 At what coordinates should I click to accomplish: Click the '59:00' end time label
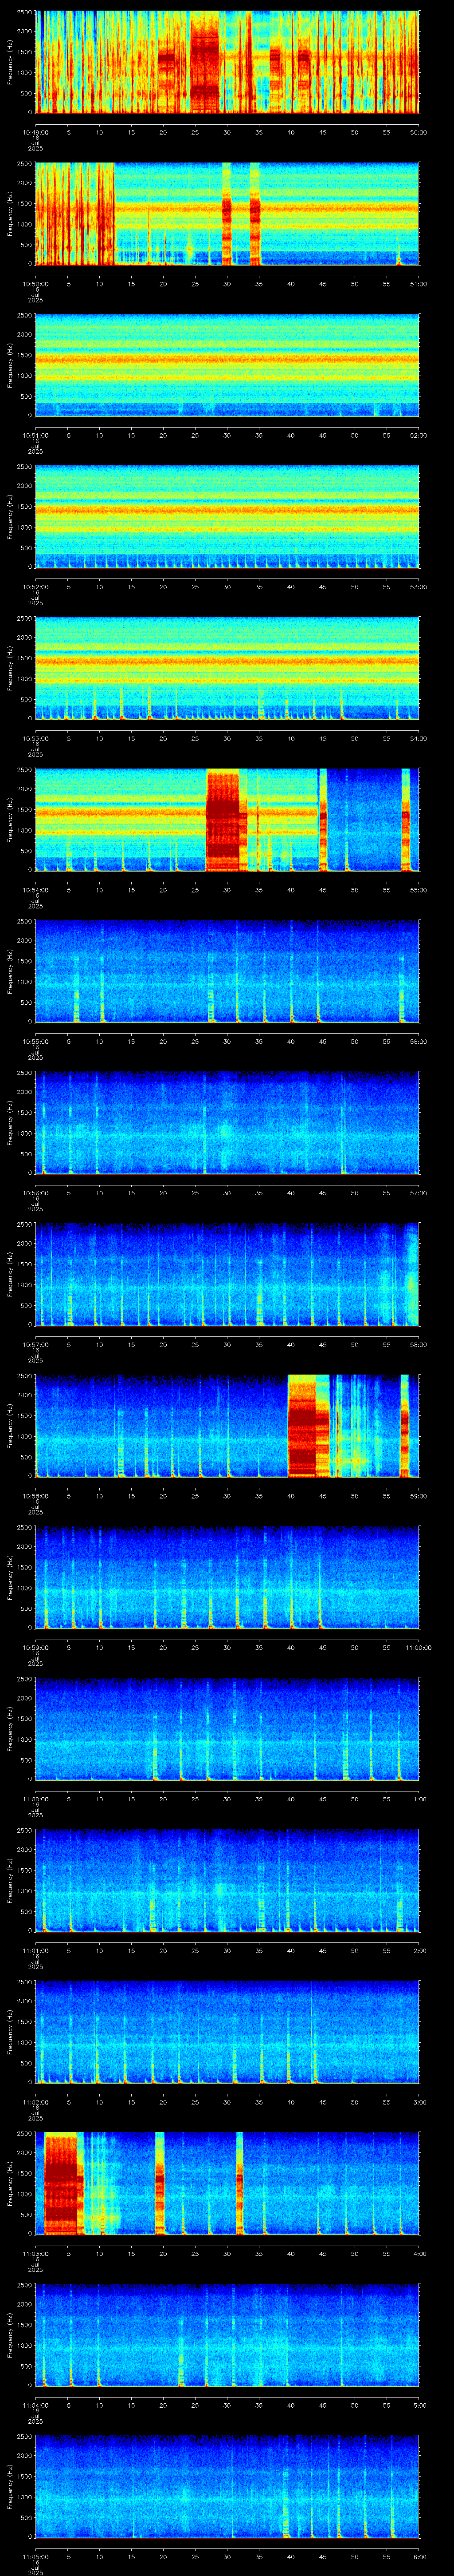[x=419, y=1496]
